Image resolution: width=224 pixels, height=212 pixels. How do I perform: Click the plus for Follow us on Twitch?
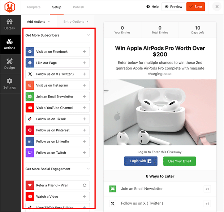tap(84, 153)
